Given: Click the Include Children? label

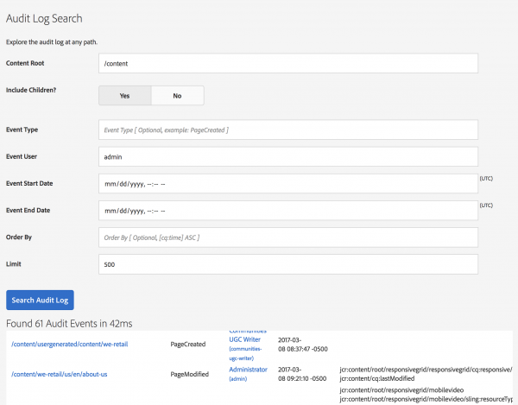Looking at the screenshot, I should (x=31, y=90).
